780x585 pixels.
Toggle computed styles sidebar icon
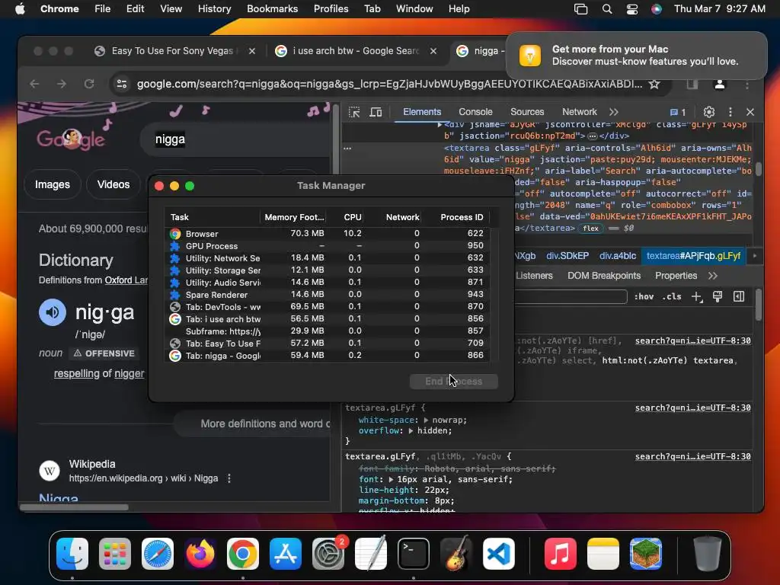pyautogui.click(x=739, y=296)
